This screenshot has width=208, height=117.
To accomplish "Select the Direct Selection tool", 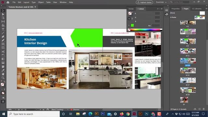I will (x=3, y=14).
